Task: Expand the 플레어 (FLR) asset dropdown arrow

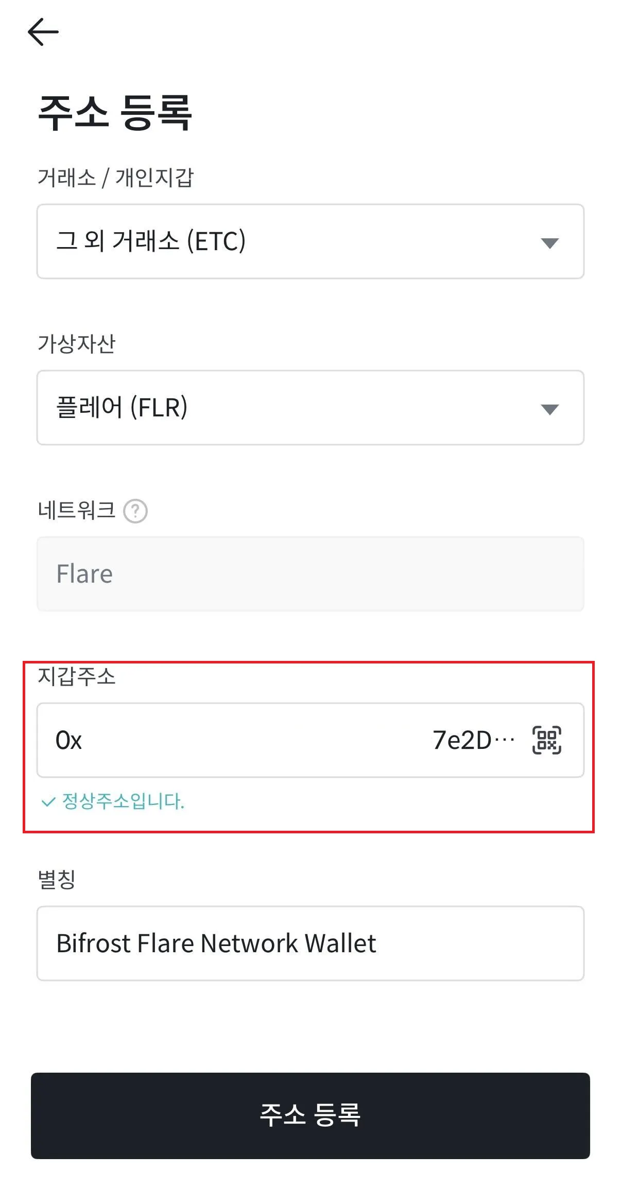Action: tap(549, 409)
